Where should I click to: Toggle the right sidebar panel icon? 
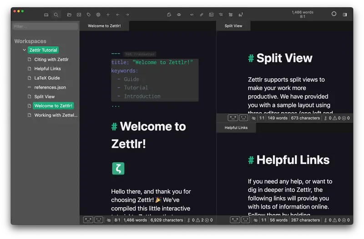tap(345, 15)
